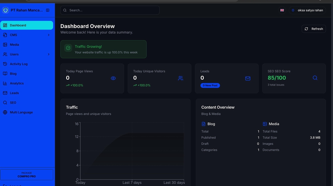
Task: Click the Blog document icon in Content Overview
Action: coord(204,124)
